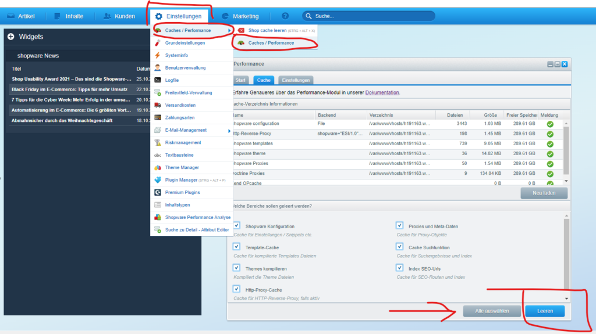Open the Dokumentation link
596x334 pixels.
(382, 92)
